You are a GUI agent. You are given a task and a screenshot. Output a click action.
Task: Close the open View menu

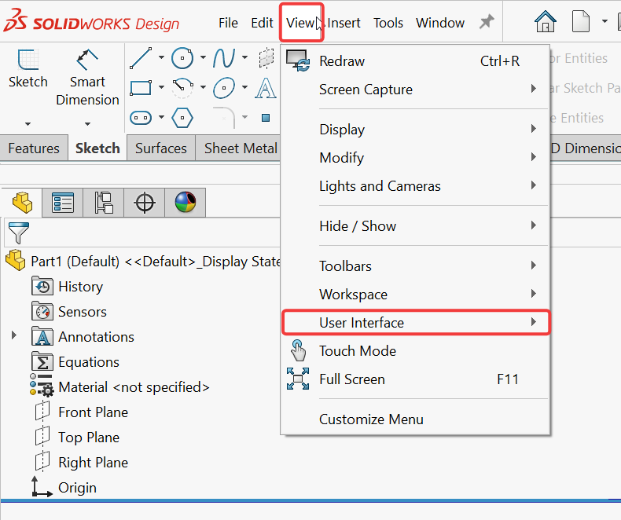click(x=301, y=23)
